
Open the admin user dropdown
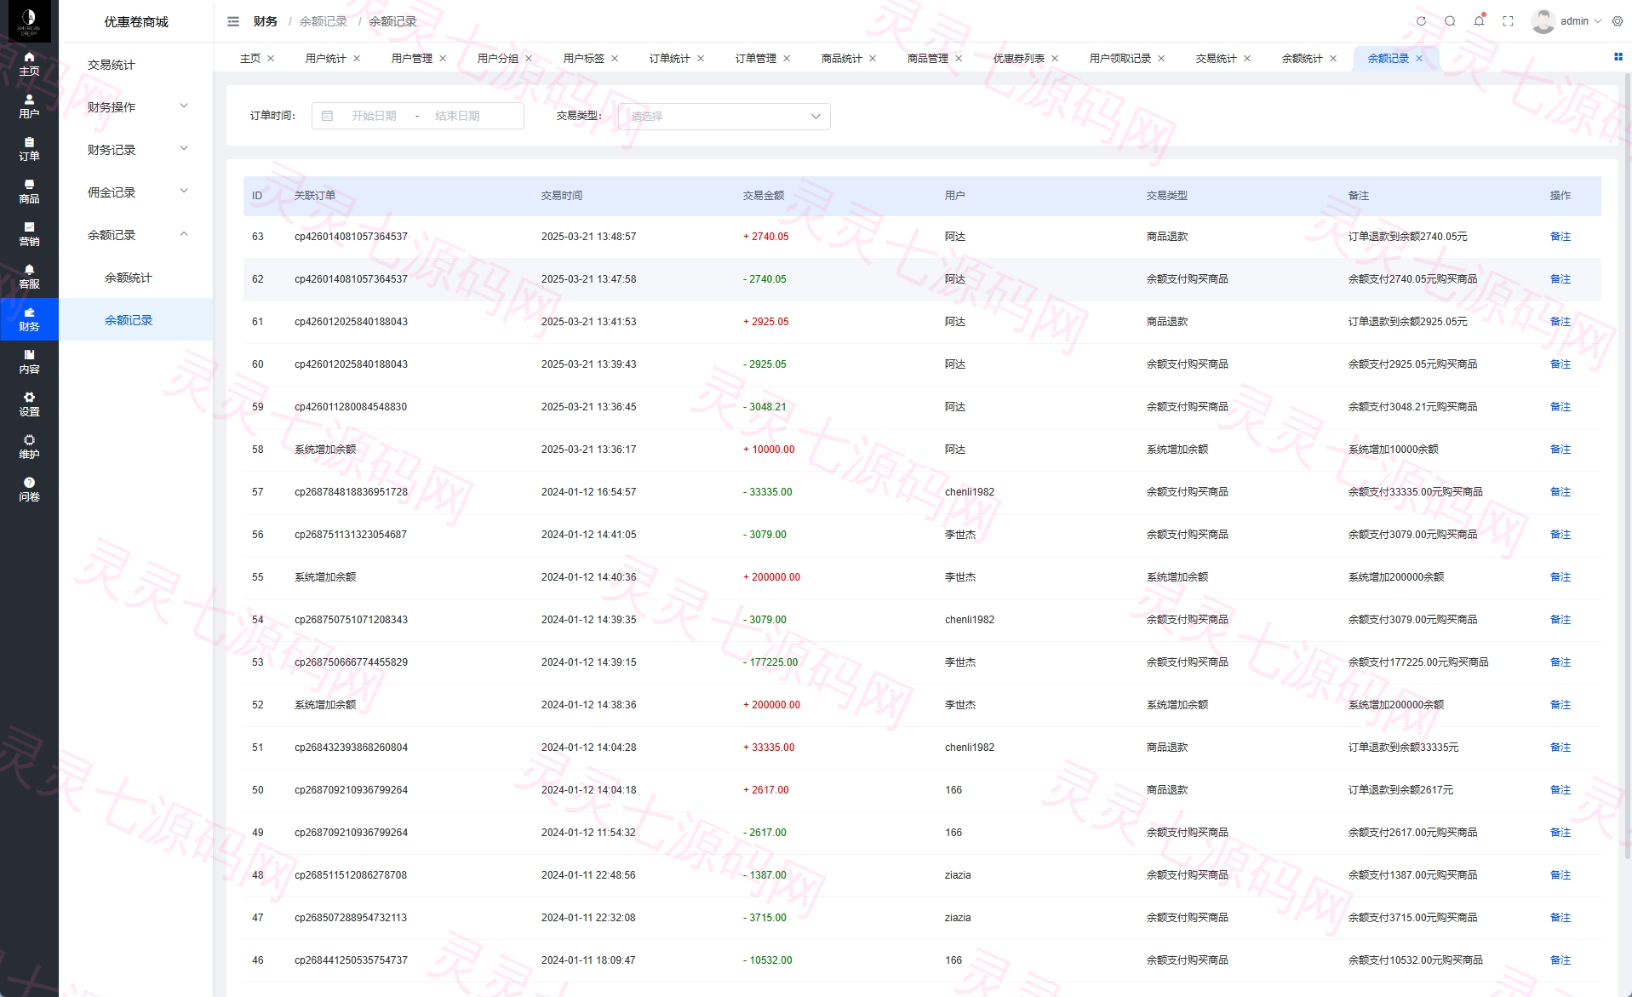pyautogui.click(x=1567, y=21)
